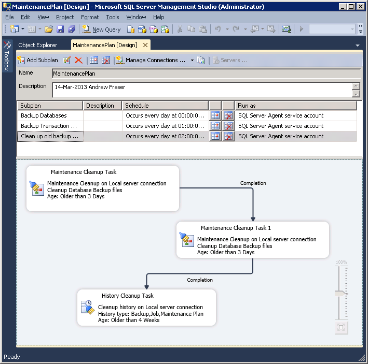Close the MaintenancePlan [Design] tab
Screen dimensions: 368x364
click(x=145, y=45)
